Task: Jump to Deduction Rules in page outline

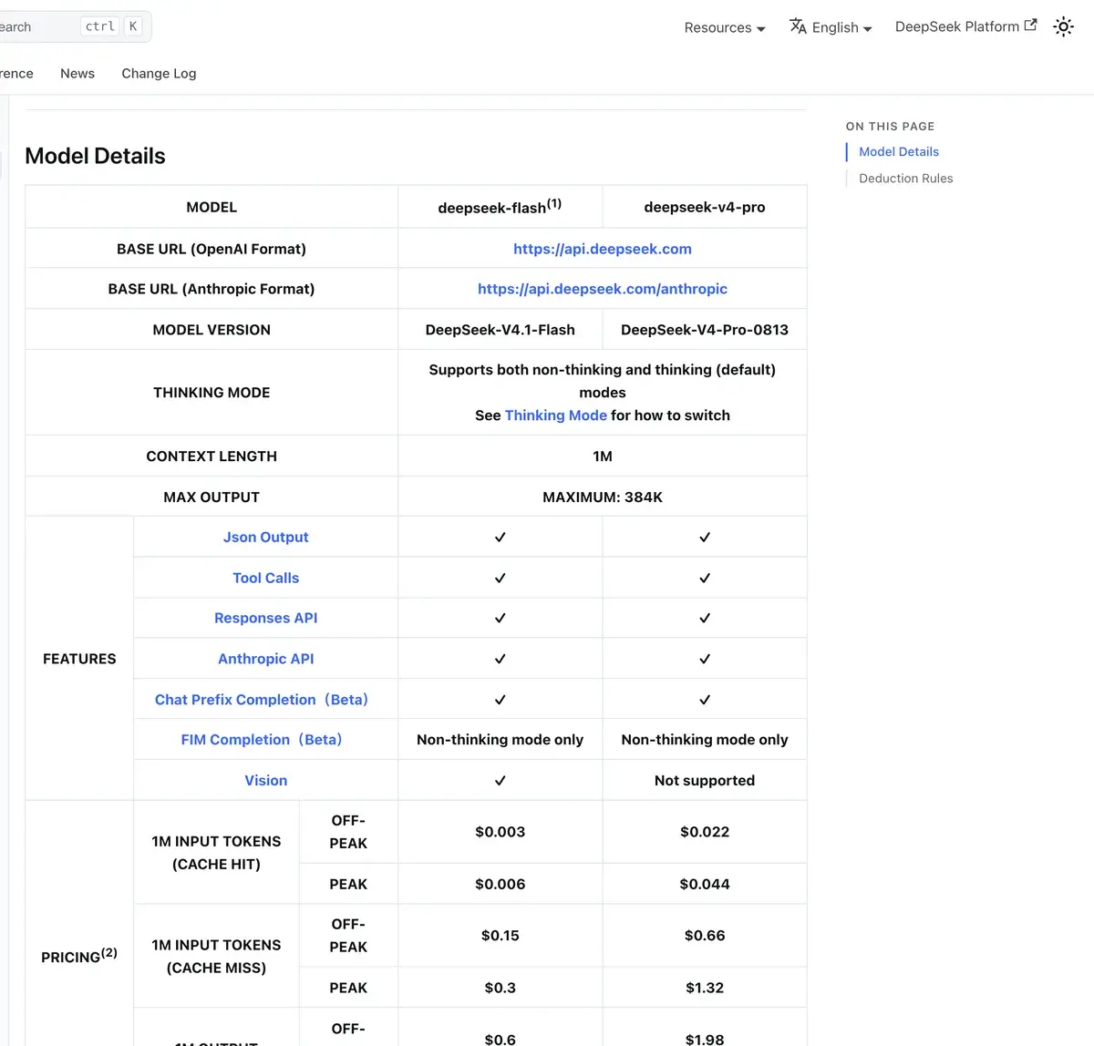Action: [x=905, y=179]
